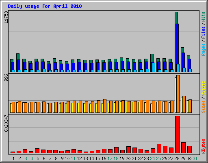The height and width of the screenshot is (163, 208).
Task: Click green day label 10
Action: pos(67,159)
